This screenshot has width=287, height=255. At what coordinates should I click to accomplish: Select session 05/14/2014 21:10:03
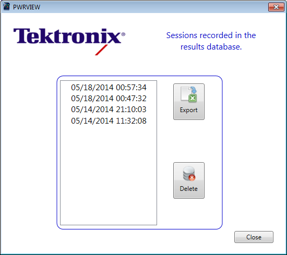click(x=109, y=110)
